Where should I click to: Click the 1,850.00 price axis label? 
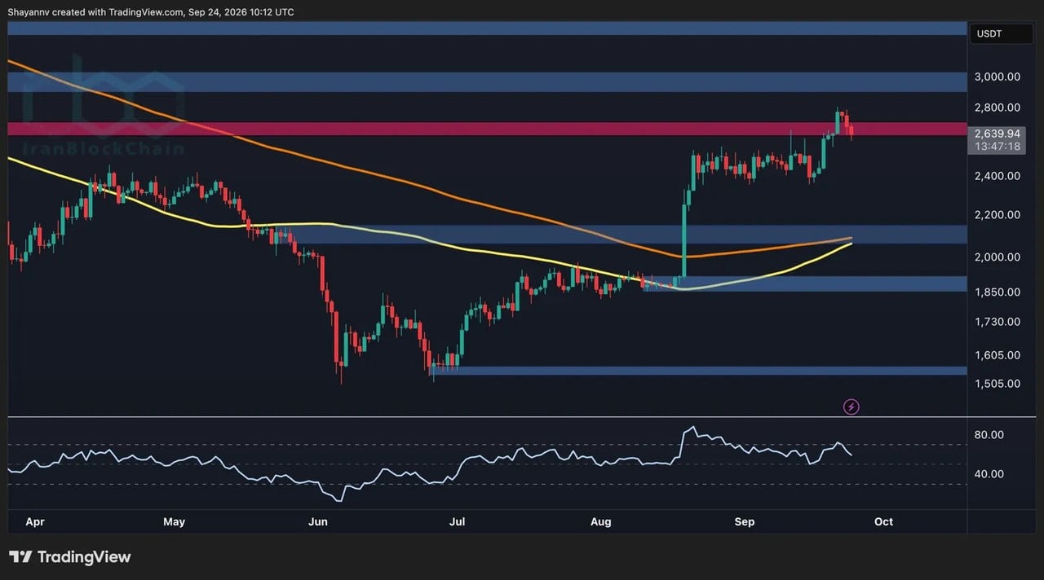[997, 292]
